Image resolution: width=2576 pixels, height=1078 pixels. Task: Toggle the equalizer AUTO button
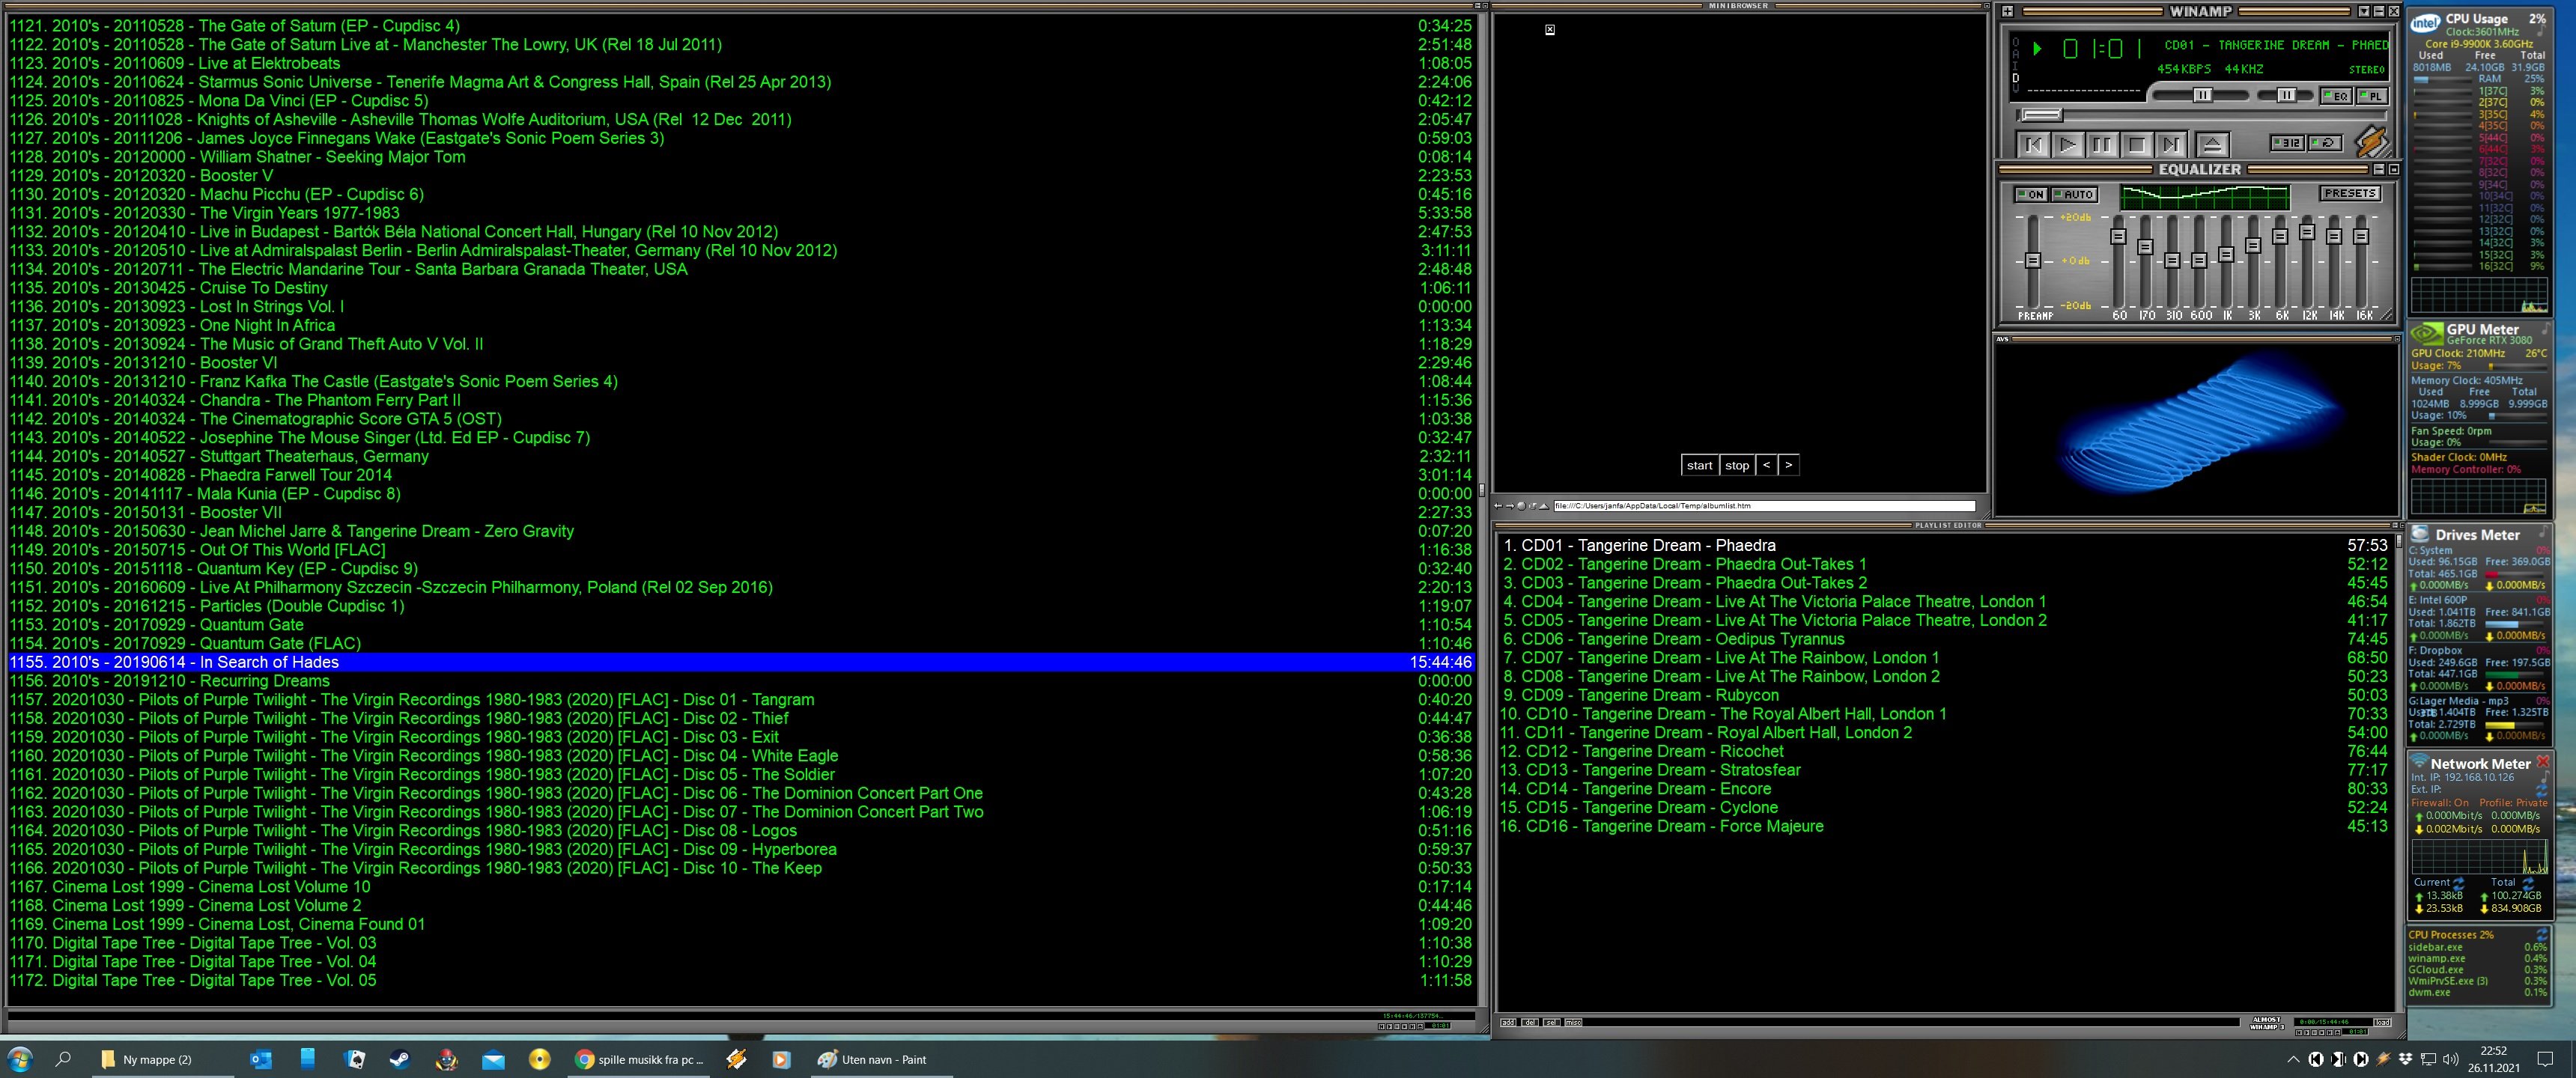(x=2074, y=194)
